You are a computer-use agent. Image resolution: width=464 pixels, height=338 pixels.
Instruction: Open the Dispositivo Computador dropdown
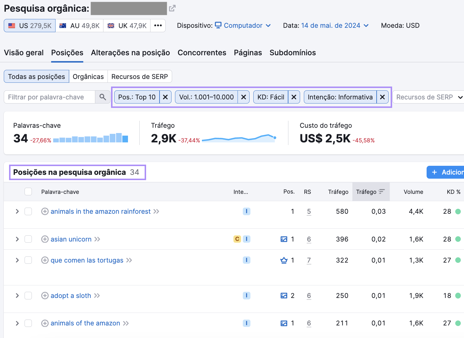[x=243, y=25]
